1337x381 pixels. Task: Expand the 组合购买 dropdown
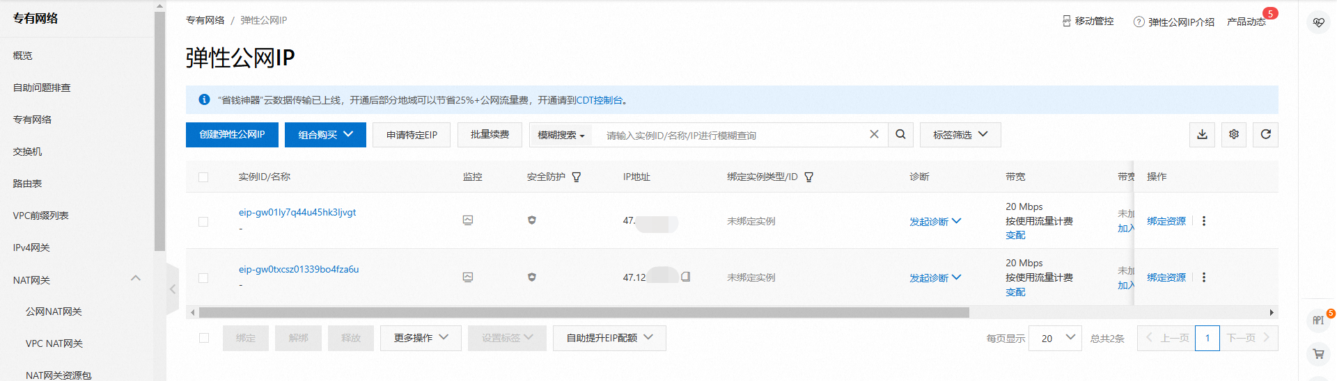pos(325,135)
